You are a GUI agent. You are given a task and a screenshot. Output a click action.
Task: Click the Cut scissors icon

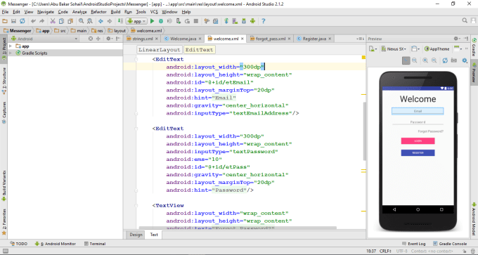click(53, 21)
